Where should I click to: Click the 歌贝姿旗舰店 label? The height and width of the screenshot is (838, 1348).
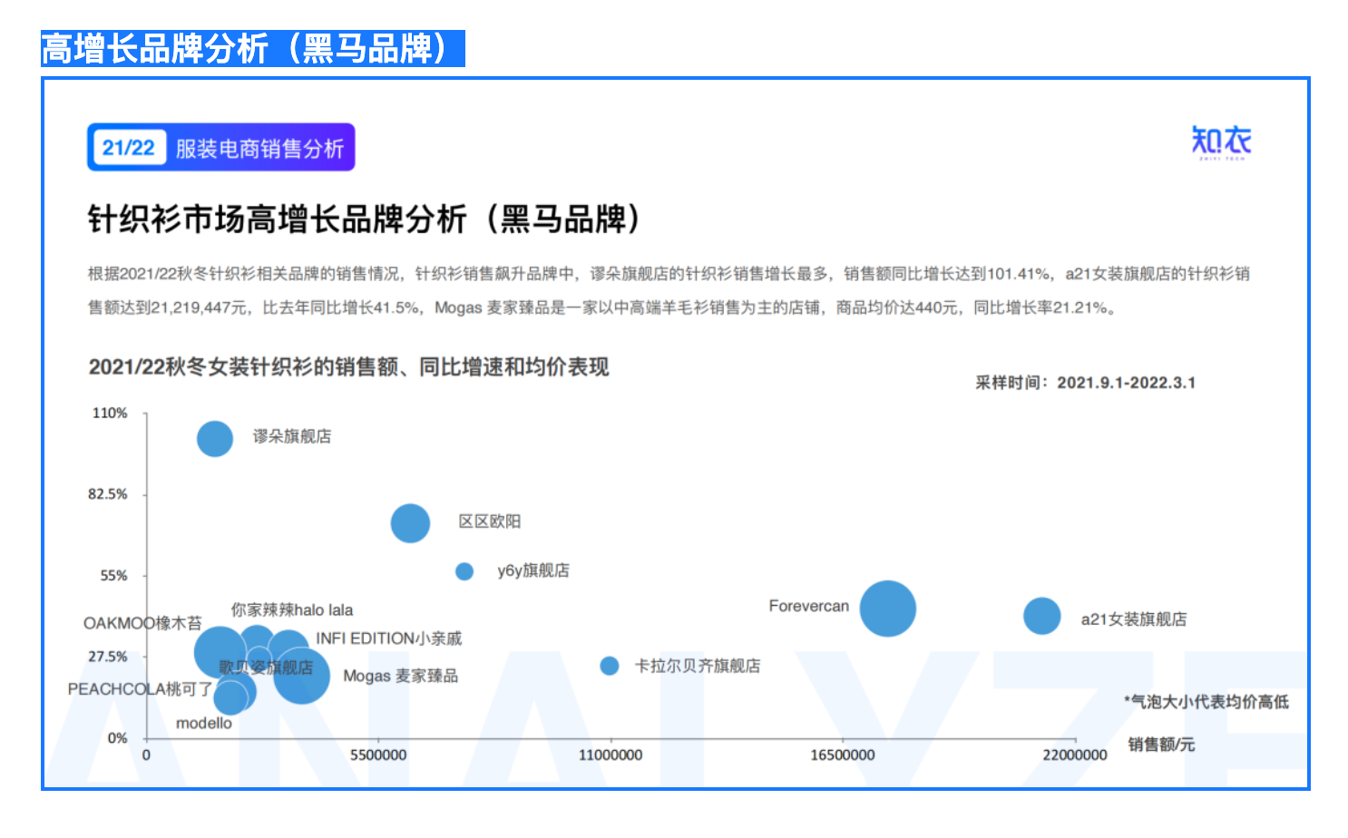266,667
